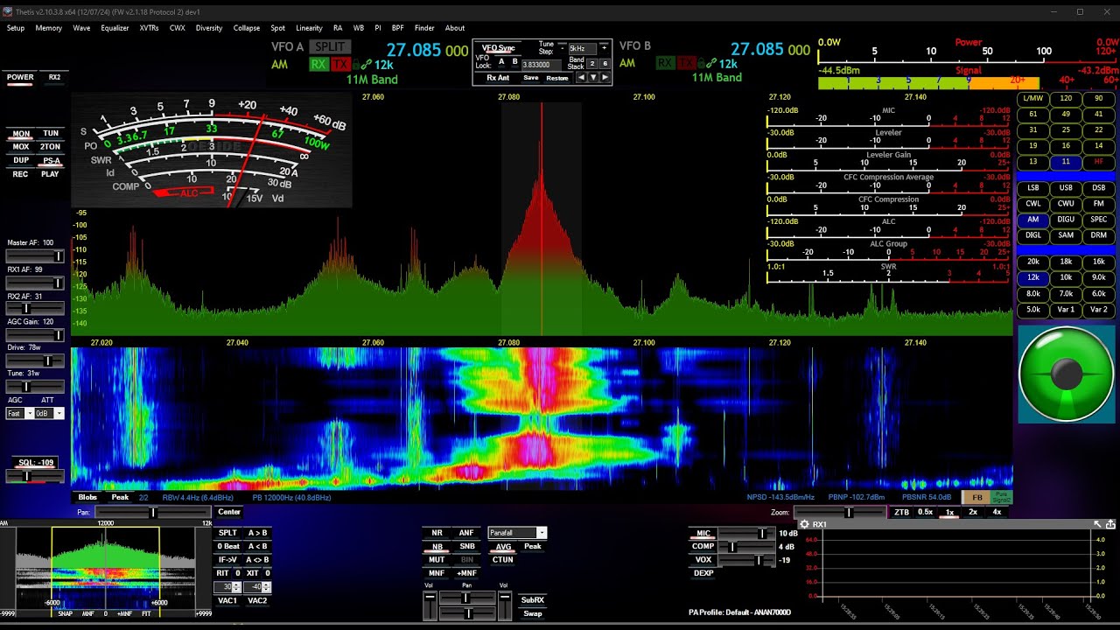The height and width of the screenshot is (630, 1120).
Task: Open the Tune Step 5kHz dropdown
Action: coord(582,48)
